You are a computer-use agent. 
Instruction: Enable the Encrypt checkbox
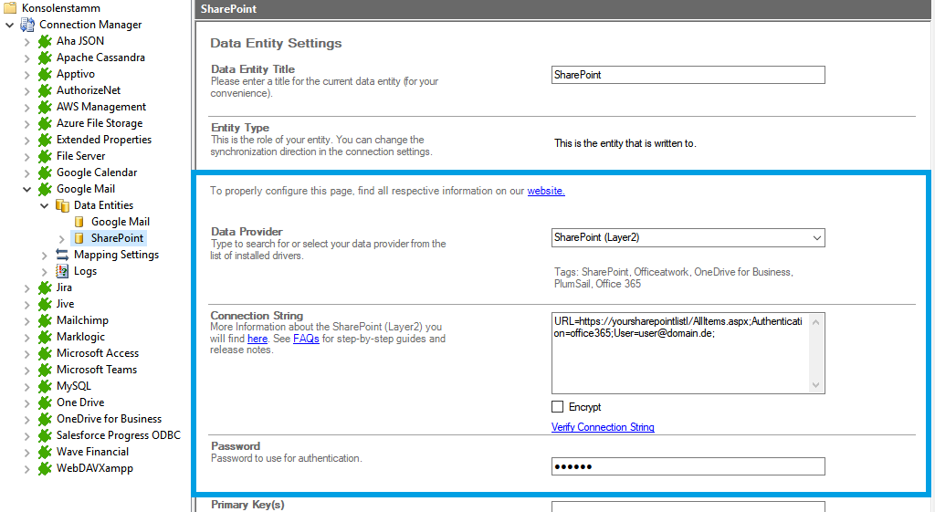(x=558, y=407)
